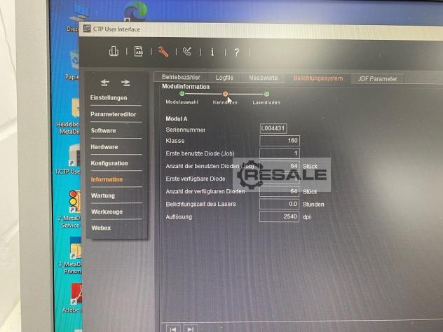Open the ABC document toolbar icon
Viewport: 443px width, 332px height.
(x=139, y=51)
